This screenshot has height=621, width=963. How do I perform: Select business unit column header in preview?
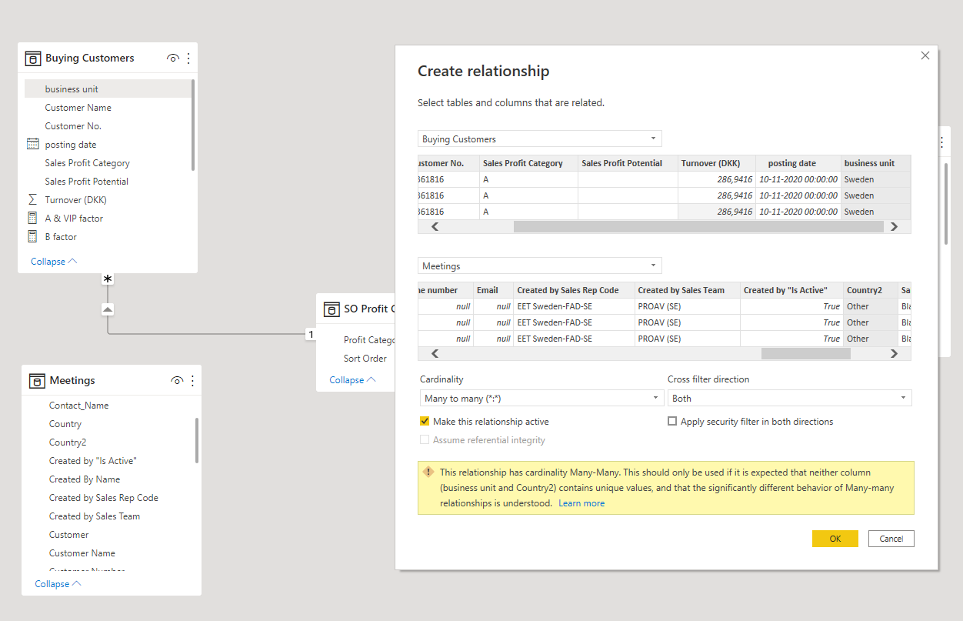875,163
